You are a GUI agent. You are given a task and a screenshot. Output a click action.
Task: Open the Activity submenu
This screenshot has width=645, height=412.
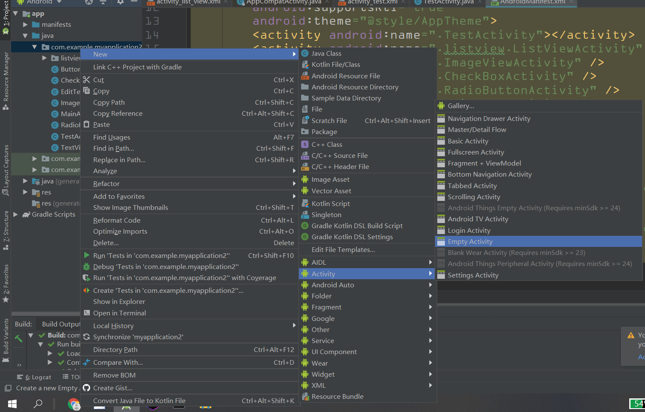[x=367, y=274]
